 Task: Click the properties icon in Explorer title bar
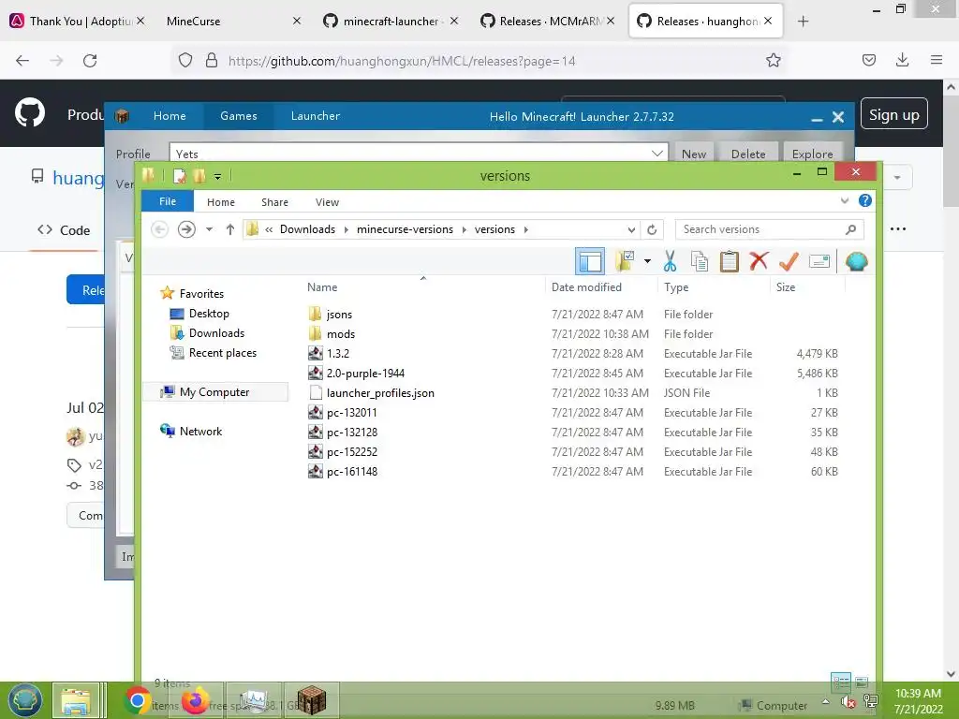179,176
